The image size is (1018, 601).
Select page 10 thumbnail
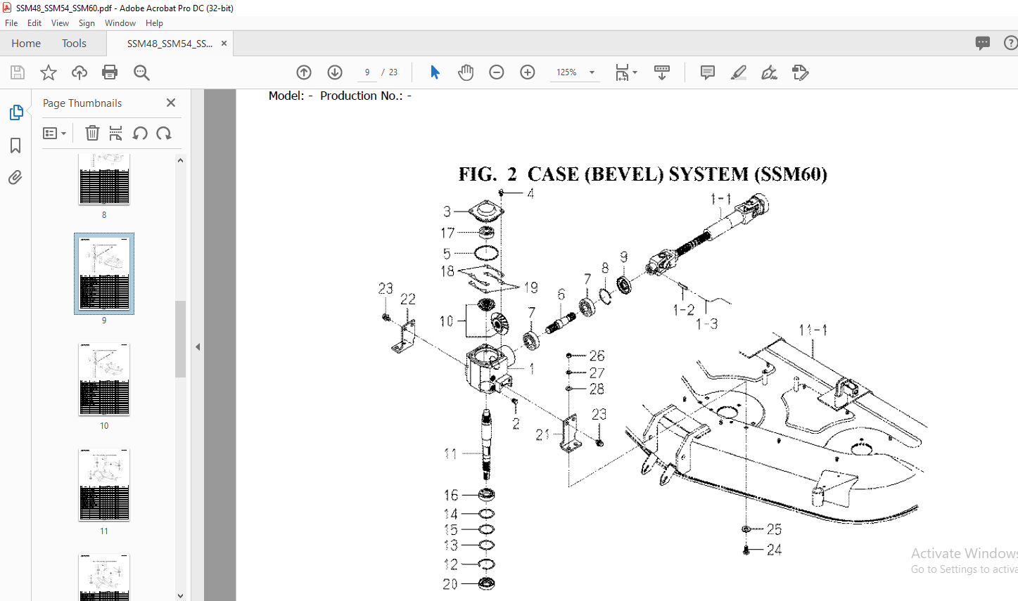click(x=104, y=380)
